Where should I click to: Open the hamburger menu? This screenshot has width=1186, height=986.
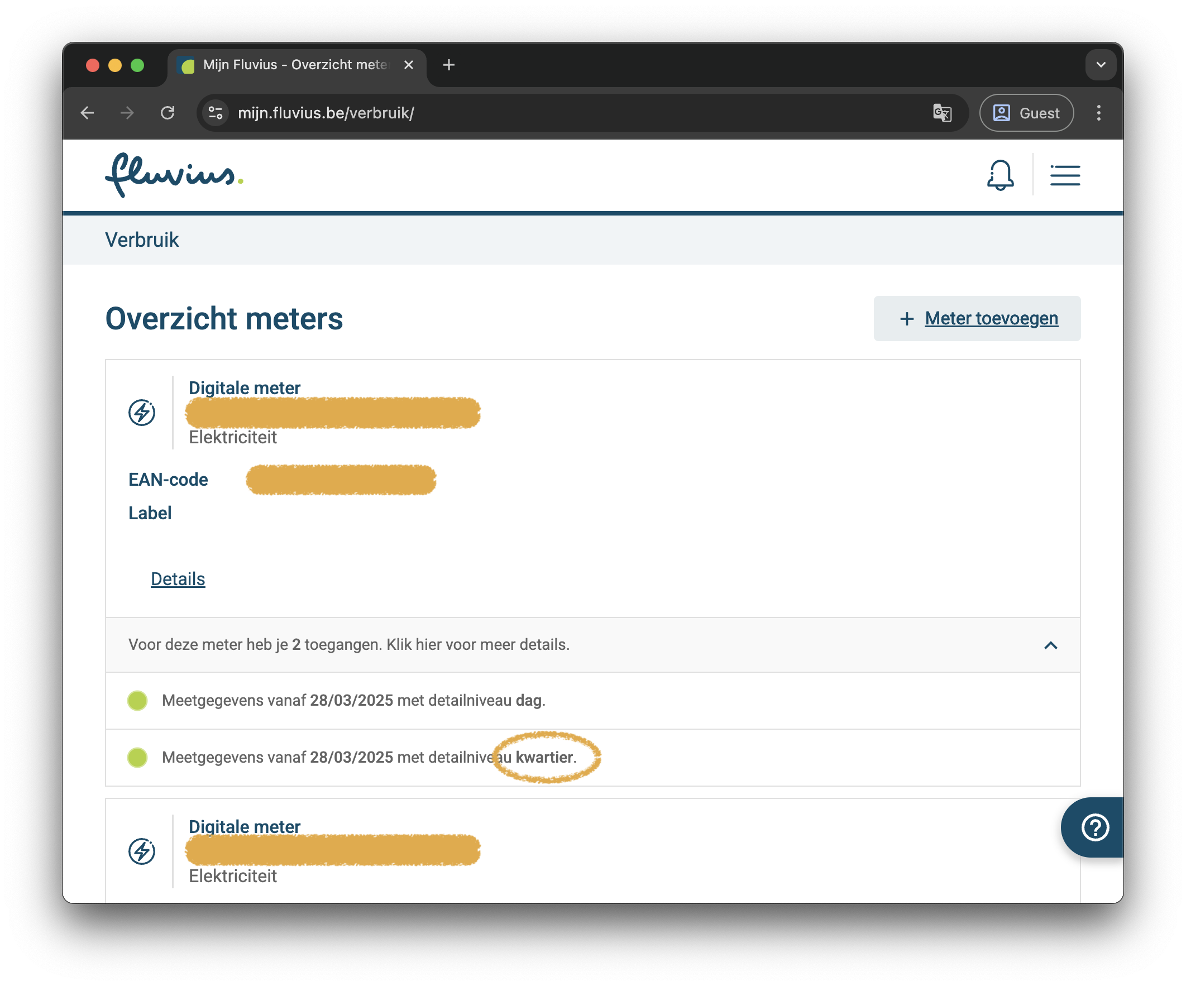(1065, 175)
